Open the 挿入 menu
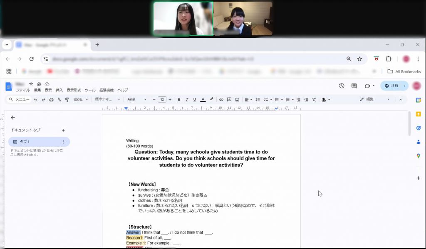This screenshot has width=426, height=249. click(x=59, y=90)
